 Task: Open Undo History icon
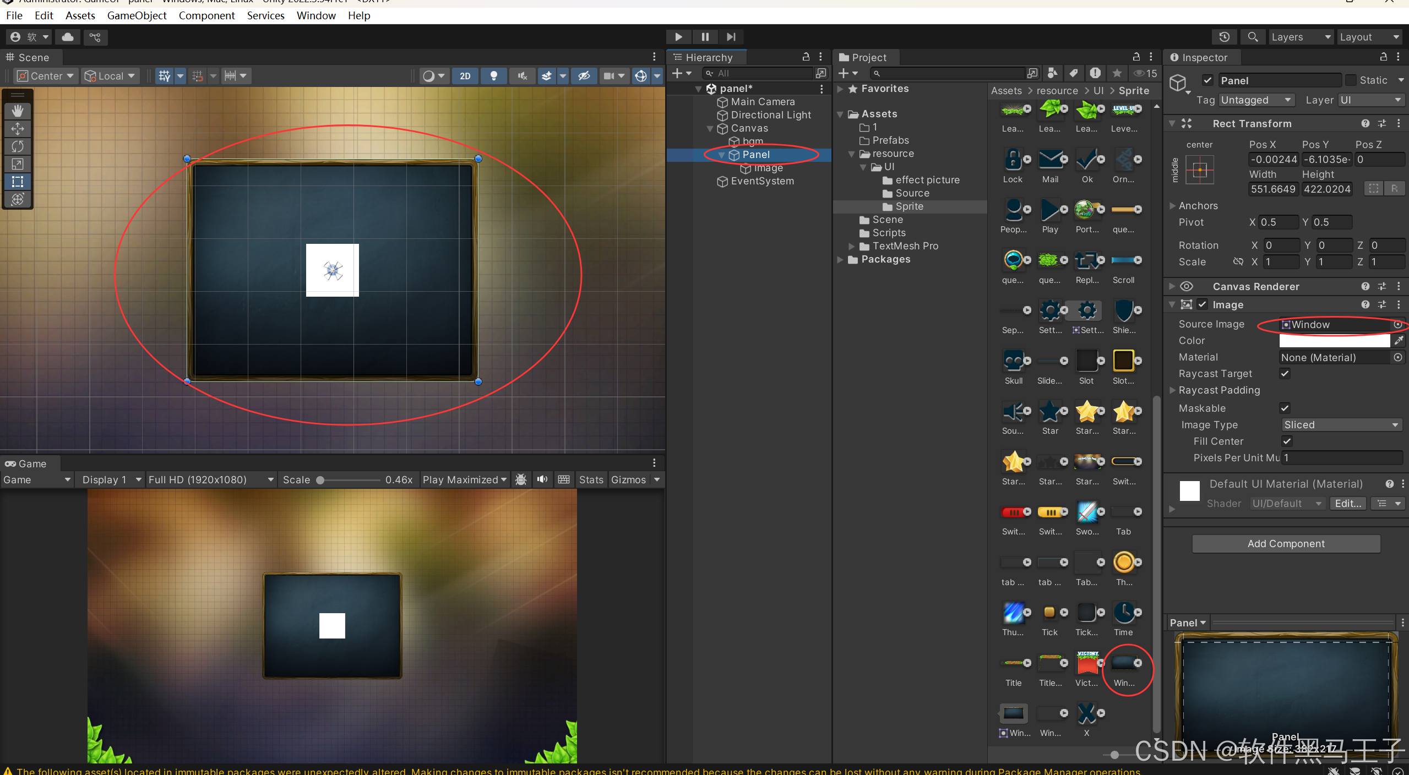pos(1224,37)
